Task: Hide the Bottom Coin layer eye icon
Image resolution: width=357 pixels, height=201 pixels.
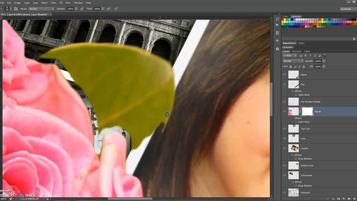Action: [284, 165]
